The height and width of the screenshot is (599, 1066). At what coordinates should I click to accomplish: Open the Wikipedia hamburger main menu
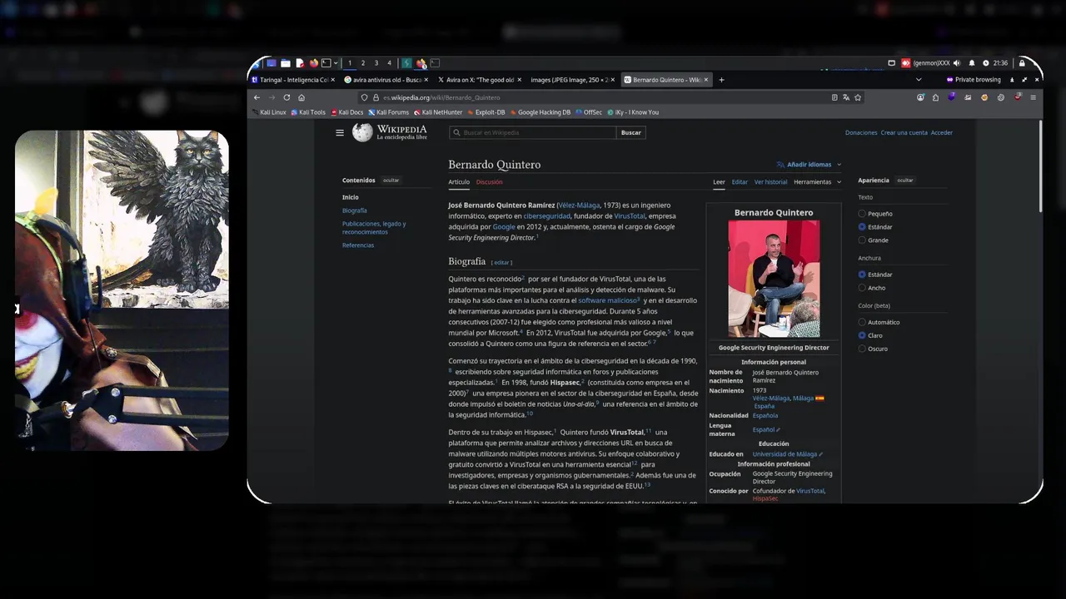pos(339,132)
